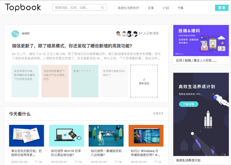The height and width of the screenshot is (165, 231).
Task: Open the 微信更新了 article headline
Action: pos(72,46)
